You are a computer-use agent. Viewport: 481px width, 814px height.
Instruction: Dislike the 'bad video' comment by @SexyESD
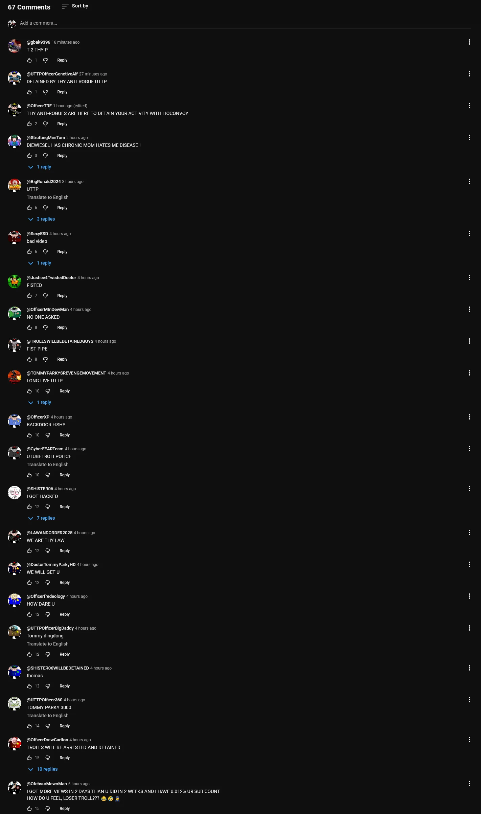click(45, 252)
